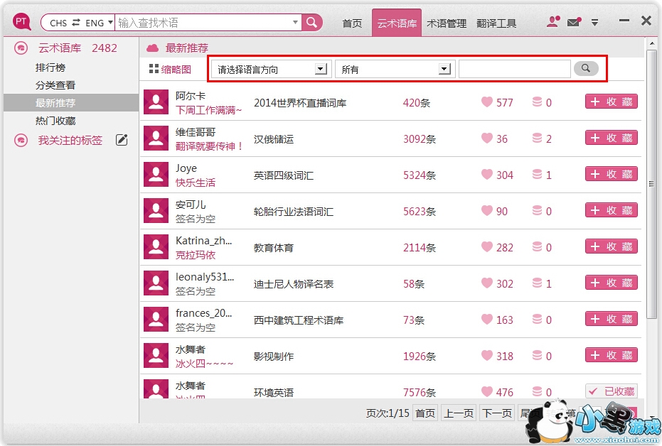Screen dimensions: 662x446
Task: Select 最新推荐 in the sidebar
Action: pos(71,103)
